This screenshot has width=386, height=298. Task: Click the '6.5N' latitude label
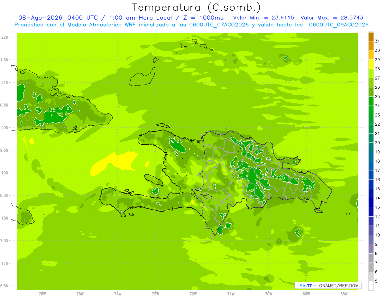[5, 286]
